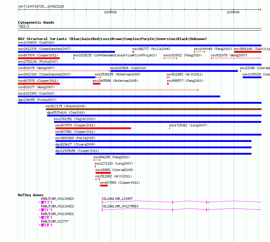Open nsv366777 (Mills2006) variant
The image size is (270, 242).
(151, 49)
